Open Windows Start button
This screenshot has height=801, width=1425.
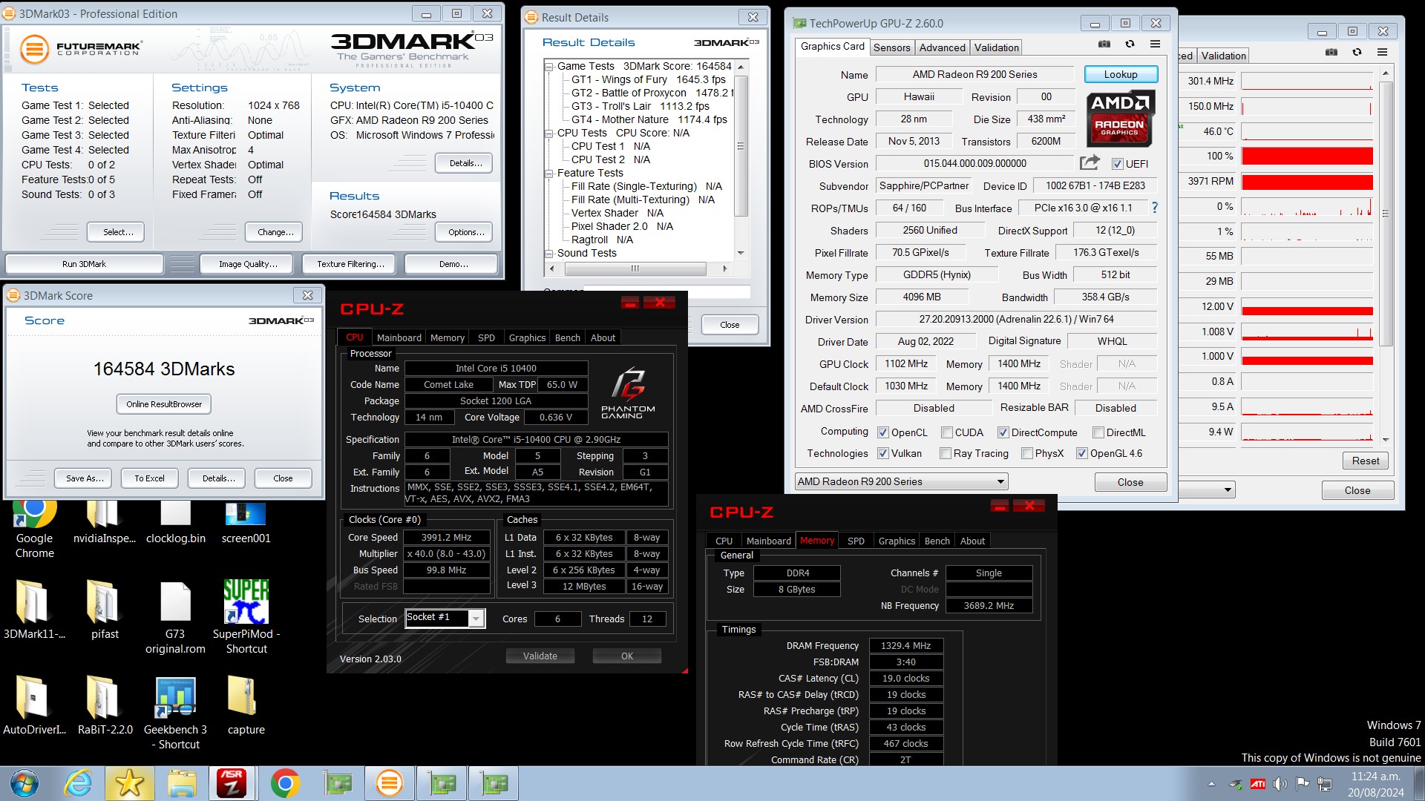(x=24, y=783)
